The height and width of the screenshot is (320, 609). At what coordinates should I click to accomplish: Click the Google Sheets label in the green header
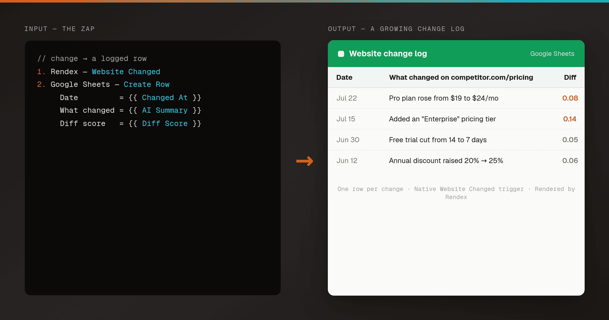(x=552, y=54)
